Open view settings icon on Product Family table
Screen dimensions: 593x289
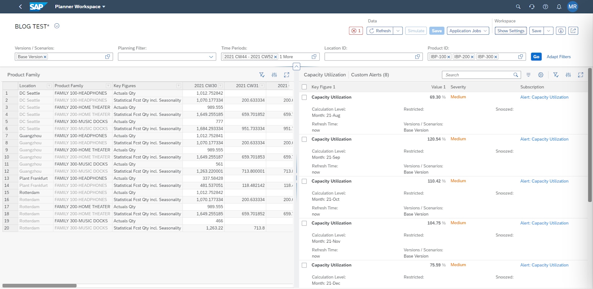(x=274, y=75)
